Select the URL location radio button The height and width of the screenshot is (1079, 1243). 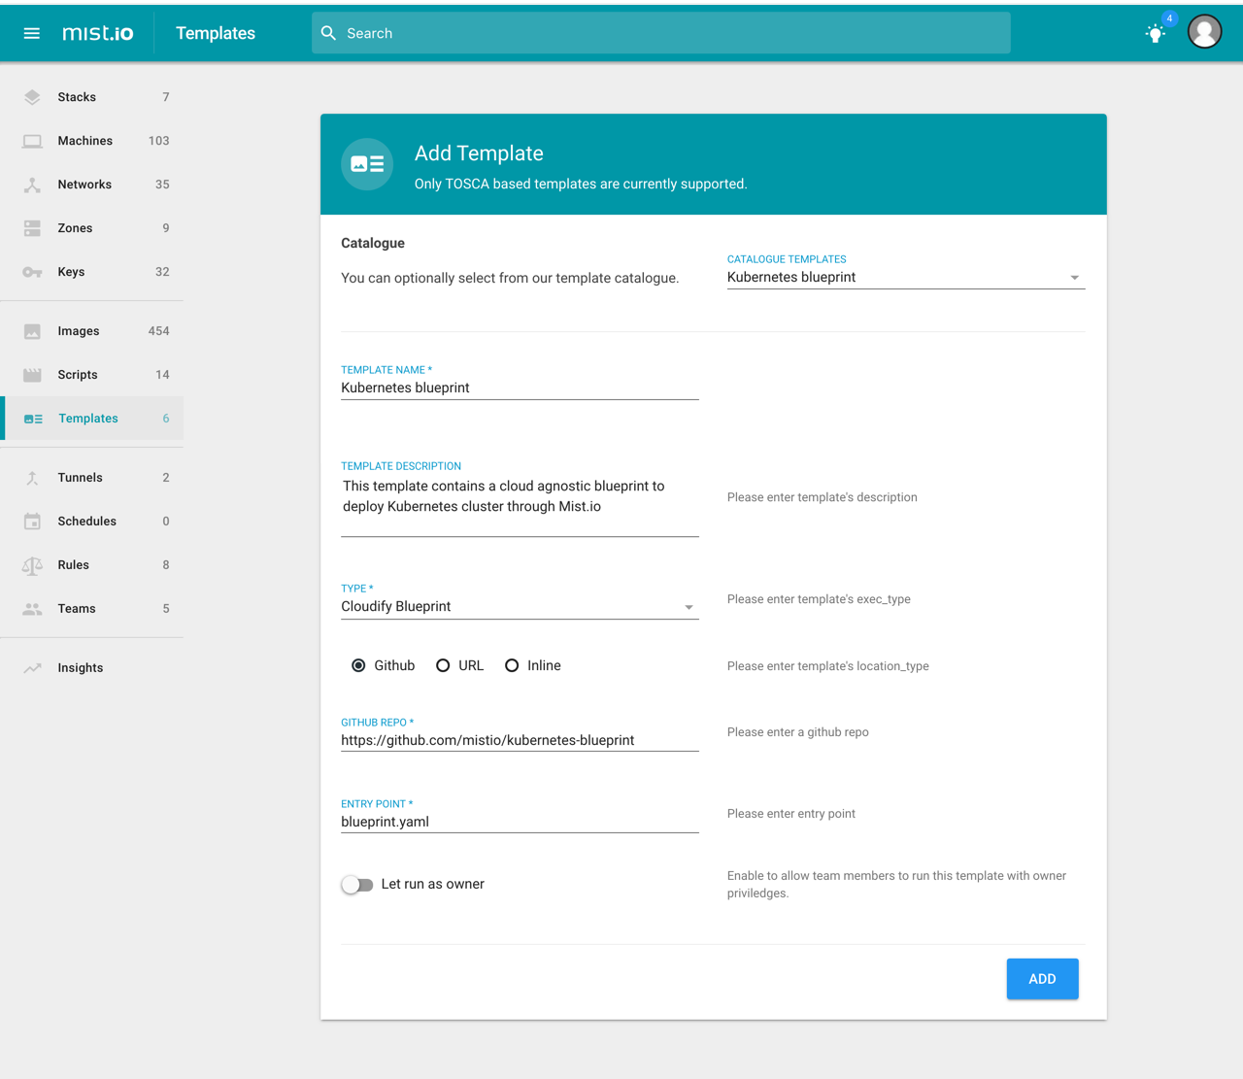click(443, 665)
